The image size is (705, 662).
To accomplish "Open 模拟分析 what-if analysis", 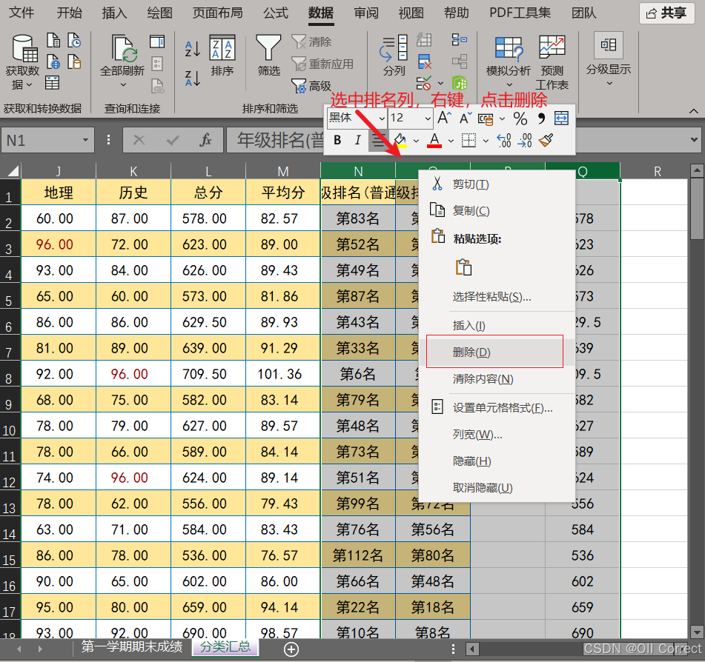I will coord(509,49).
